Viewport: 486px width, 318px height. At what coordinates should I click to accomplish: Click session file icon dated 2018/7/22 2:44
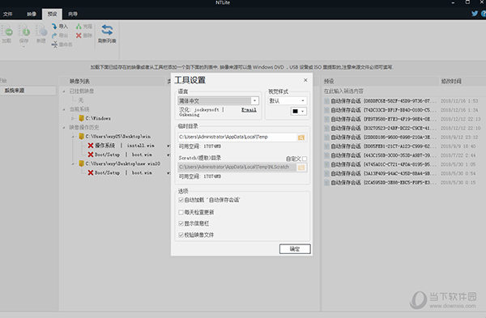pyautogui.click(x=326, y=155)
